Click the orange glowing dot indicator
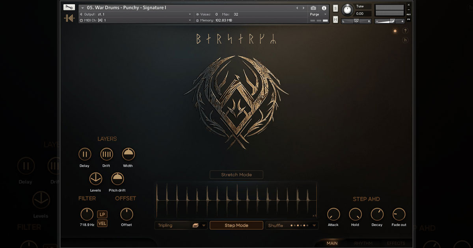 click(x=395, y=31)
